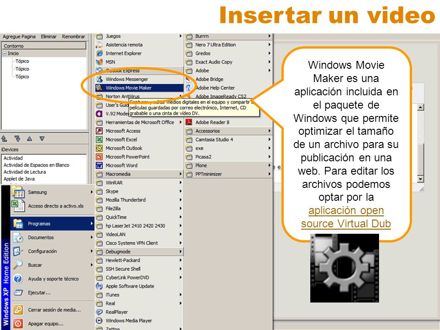This screenshot has width=440, height=330.
Task: Click the MSN butterfly icon
Action: click(99, 62)
